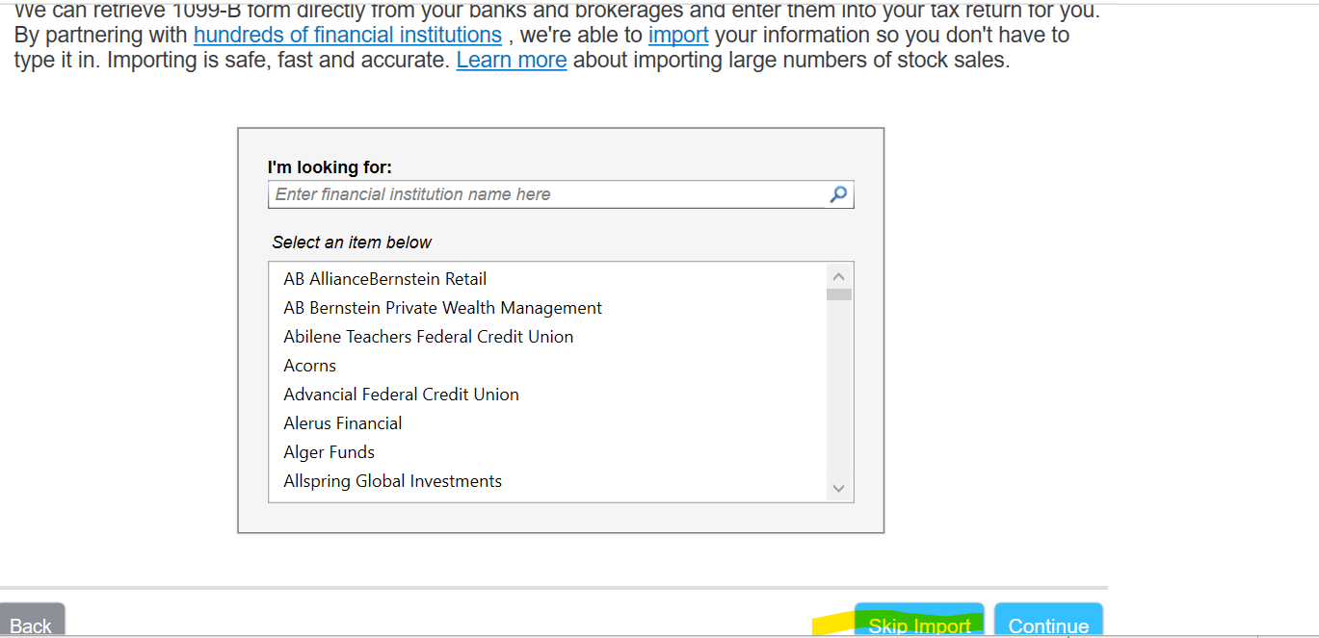
Task: Open the 'Learn more' link
Action: [x=512, y=61]
